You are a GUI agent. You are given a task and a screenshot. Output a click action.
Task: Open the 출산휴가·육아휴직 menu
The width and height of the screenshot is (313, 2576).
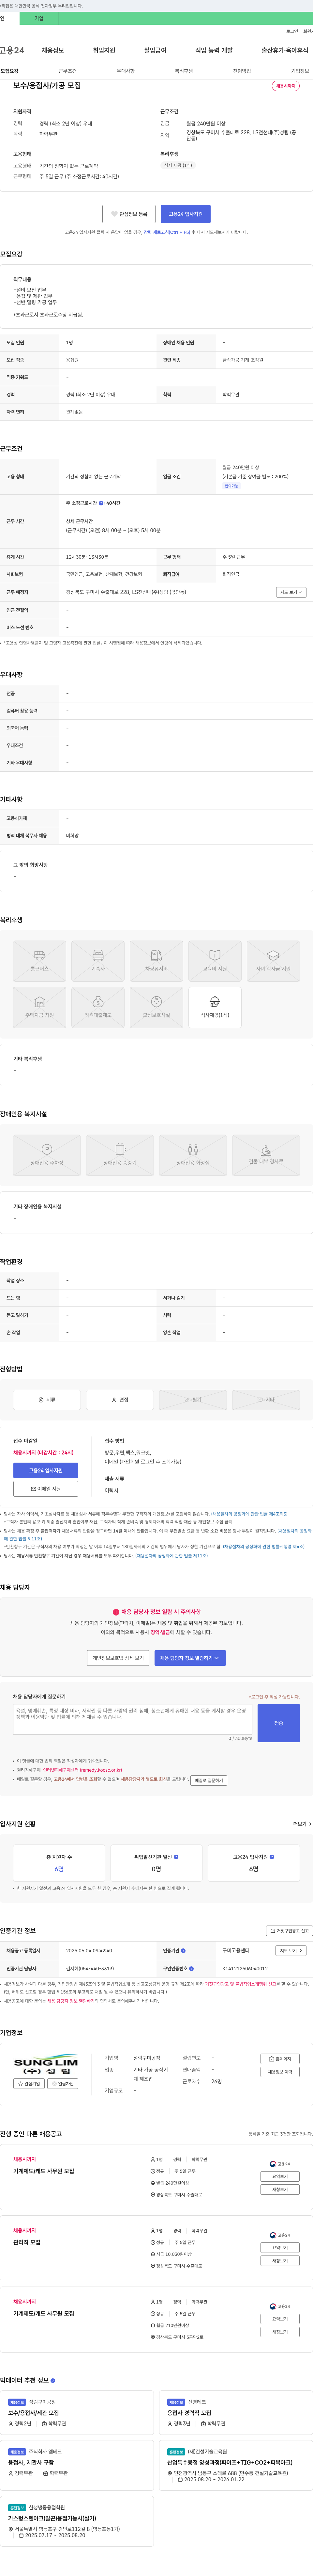pos(285,50)
